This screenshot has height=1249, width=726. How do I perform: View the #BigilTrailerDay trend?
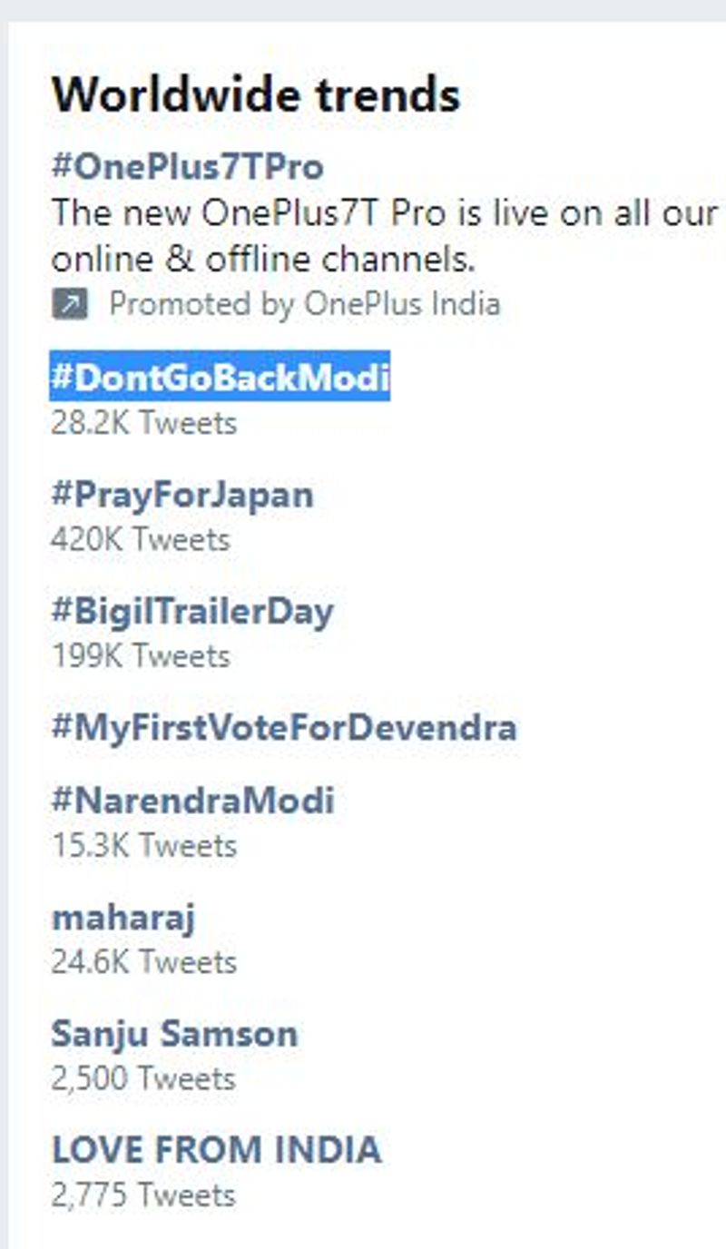pos(192,611)
